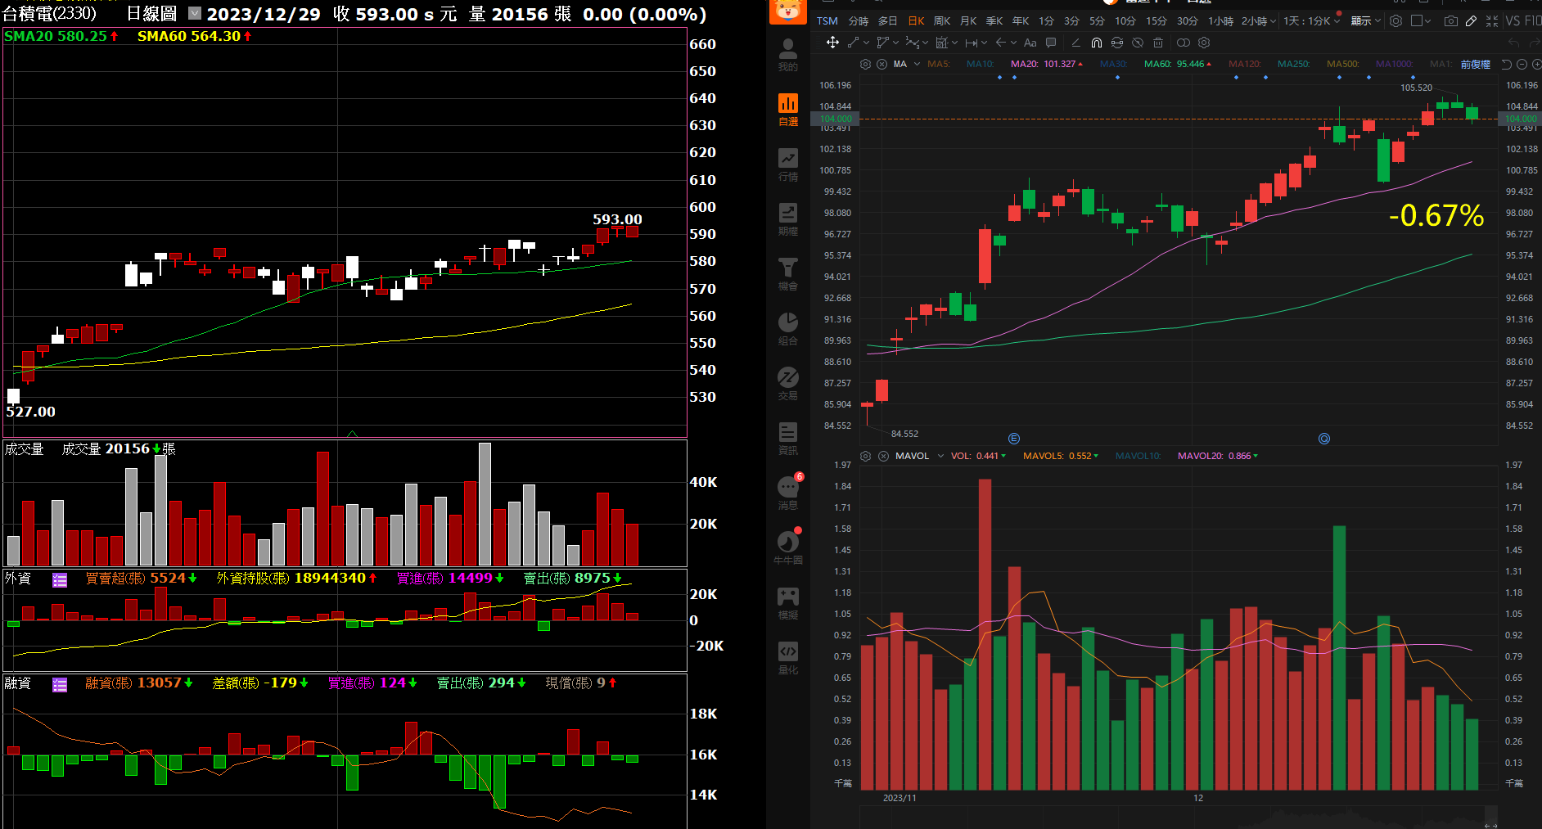
Task: Switch to the 周K weekly candle tab
Action: coord(942,21)
